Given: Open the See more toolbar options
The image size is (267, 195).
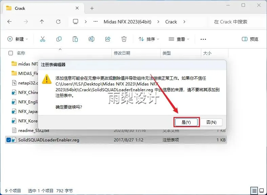Looking at the screenshot, I should pos(203,39).
